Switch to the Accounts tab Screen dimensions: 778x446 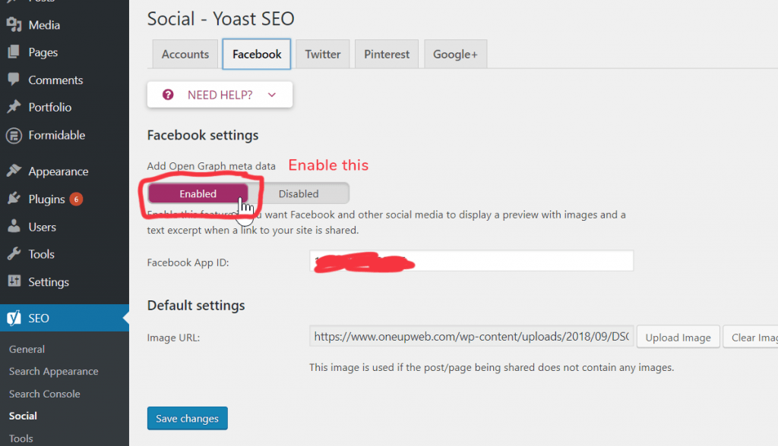tap(185, 54)
